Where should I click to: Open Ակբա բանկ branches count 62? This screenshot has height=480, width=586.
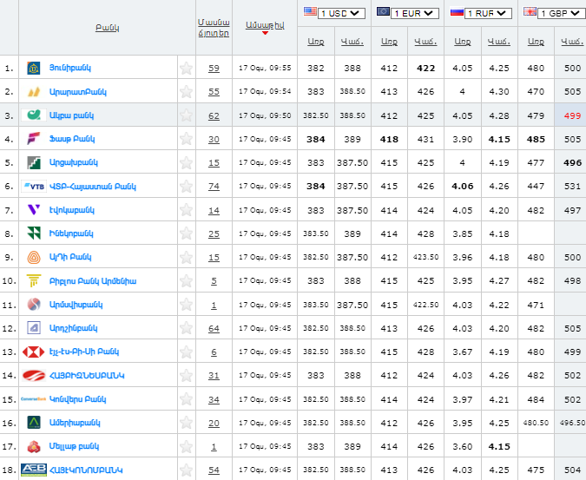click(x=214, y=115)
